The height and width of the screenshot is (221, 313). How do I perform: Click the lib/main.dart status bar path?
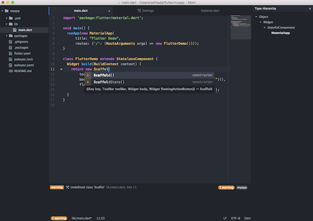pos(82,218)
